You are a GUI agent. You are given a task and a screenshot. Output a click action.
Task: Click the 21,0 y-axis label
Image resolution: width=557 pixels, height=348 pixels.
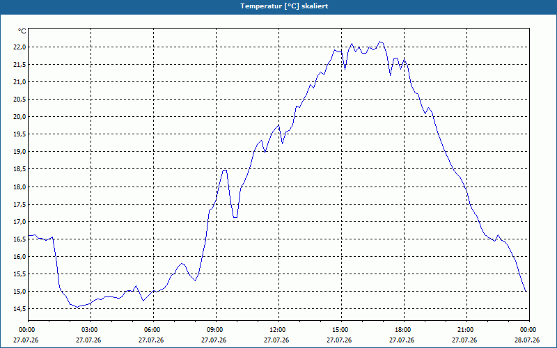click(20, 82)
